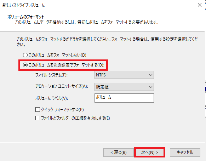Click the 新しいストライプ ボリューム title bar text
The height and width of the screenshot is (161, 206).
[24, 5]
